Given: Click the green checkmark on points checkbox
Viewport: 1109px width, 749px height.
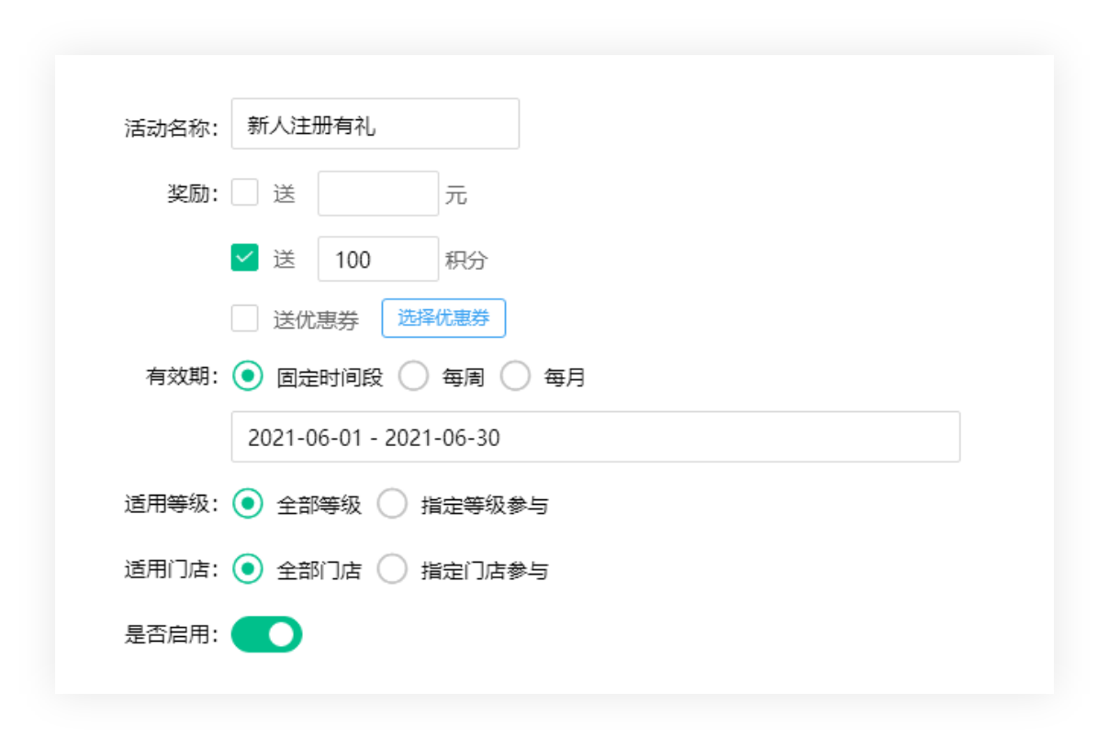Looking at the screenshot, I should [244, 259].
